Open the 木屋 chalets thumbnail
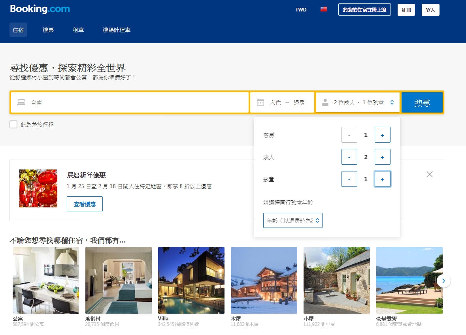The height and width of the screenshot is (335, 466). 264,280
